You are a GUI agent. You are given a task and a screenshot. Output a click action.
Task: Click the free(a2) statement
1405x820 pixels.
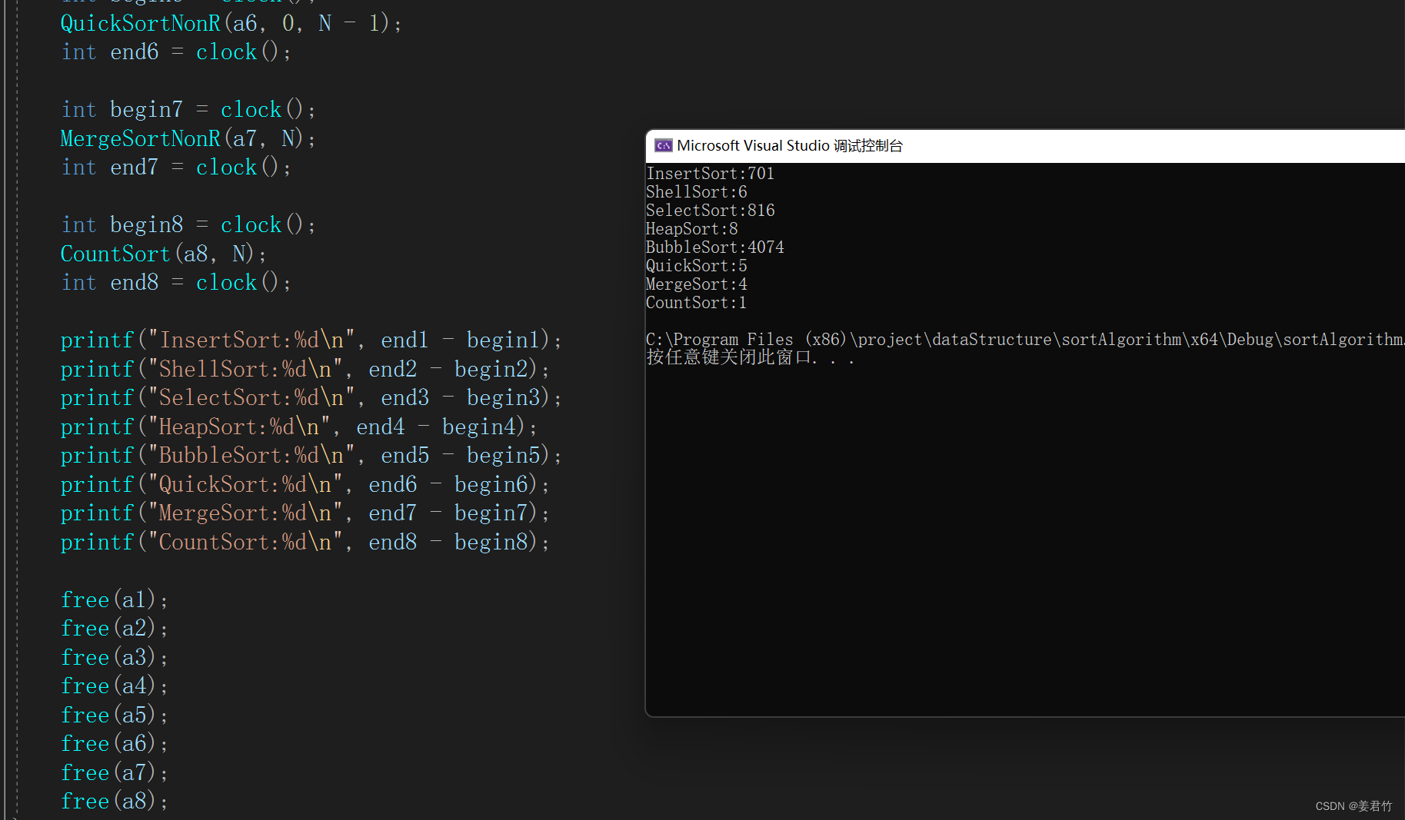pos(115,629)
